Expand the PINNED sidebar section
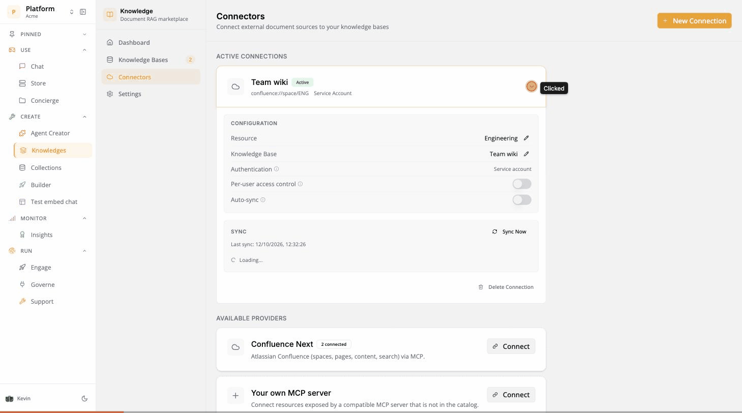 point(84,34)
